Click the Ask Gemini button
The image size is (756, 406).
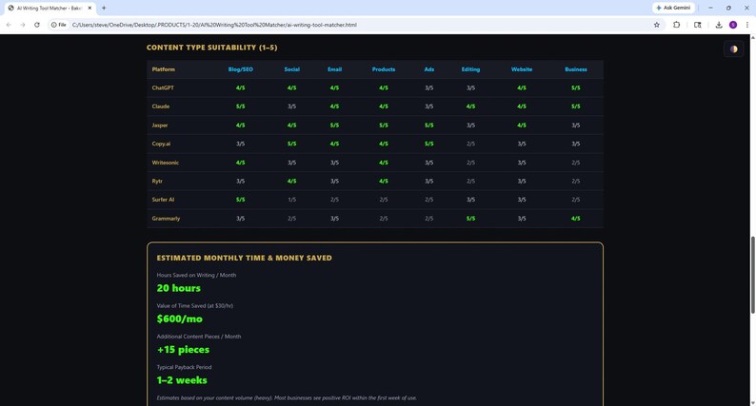click(x=673, y=8)
